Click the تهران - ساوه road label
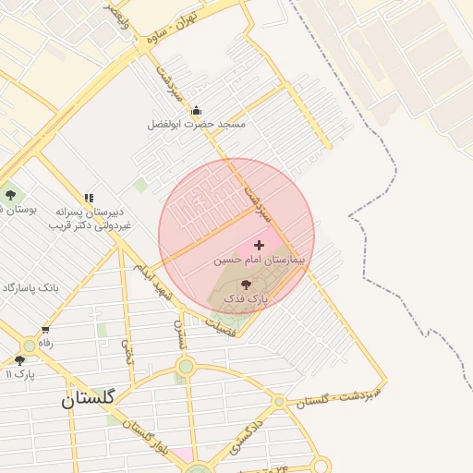The width and height of the screenshot is (473, 473). 171,29
